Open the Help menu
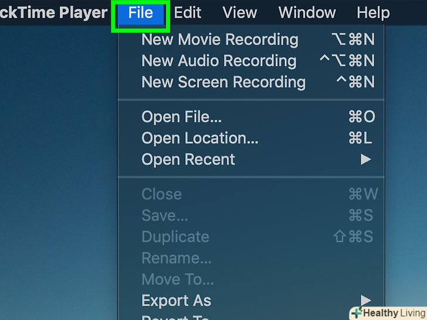Screen dimensions: 427x320 [373, 12]
